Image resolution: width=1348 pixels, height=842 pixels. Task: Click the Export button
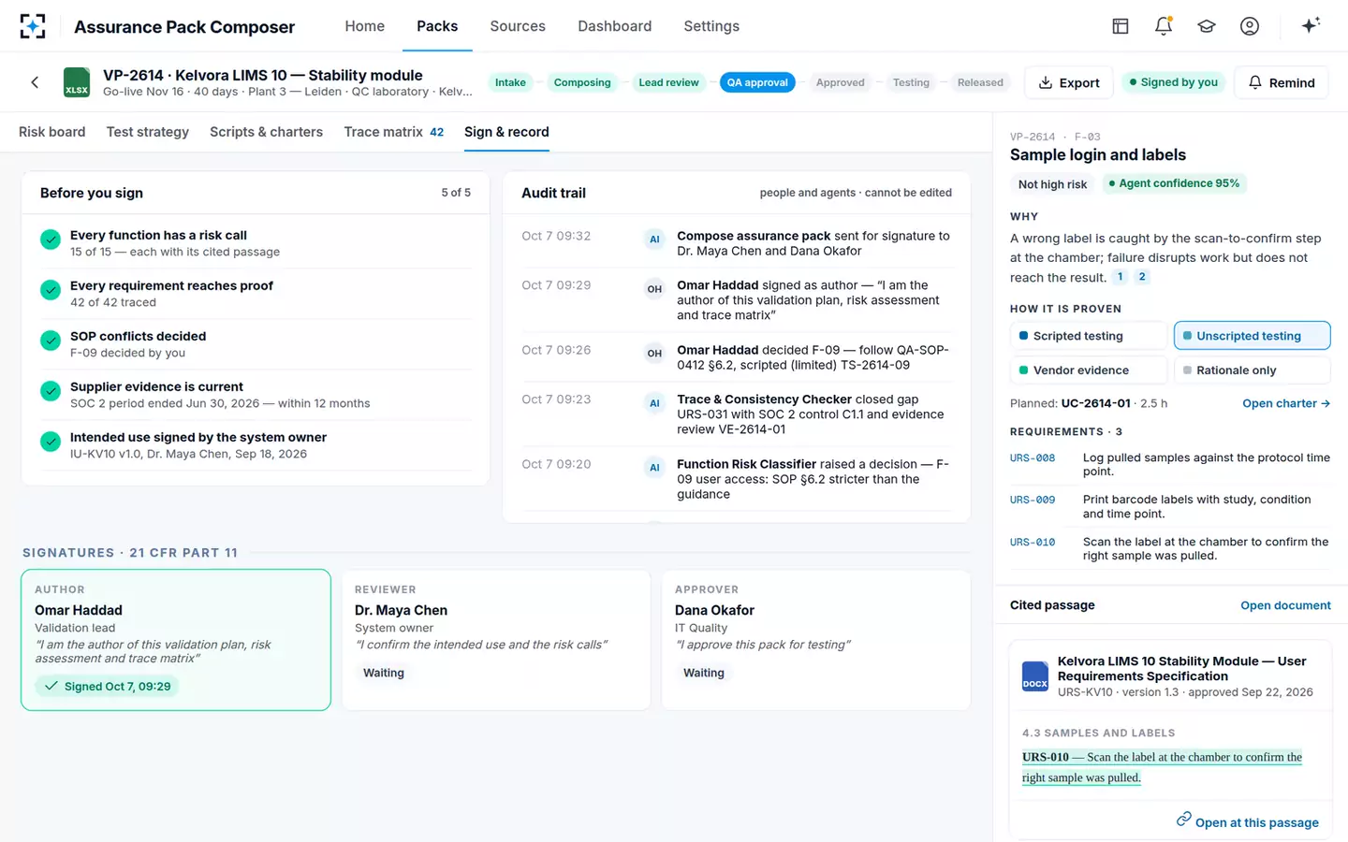(1069, 82)
